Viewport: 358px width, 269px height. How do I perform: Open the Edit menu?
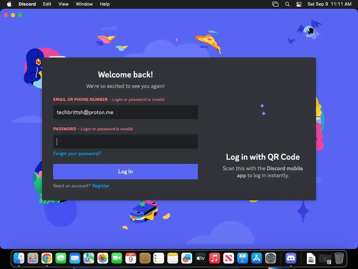pos(47,4)
